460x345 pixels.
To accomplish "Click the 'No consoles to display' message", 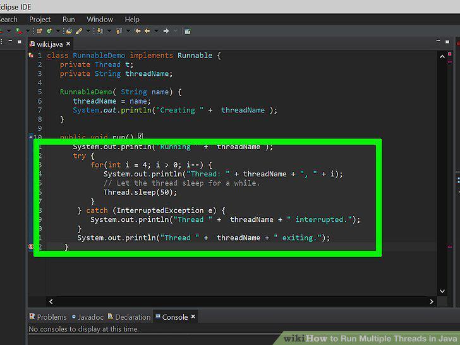I will click(x=83, y=329).
